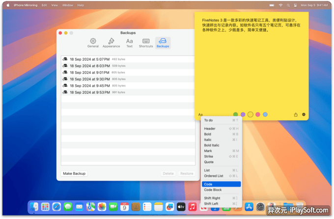The height and width of the screenshot is (219, 334).
Task: Launch Finder from the dock
Action: pyautogui.click(x=34, y=207)
